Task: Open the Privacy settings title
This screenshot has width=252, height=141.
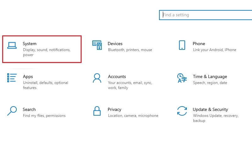Action: (x=114, y=109)
